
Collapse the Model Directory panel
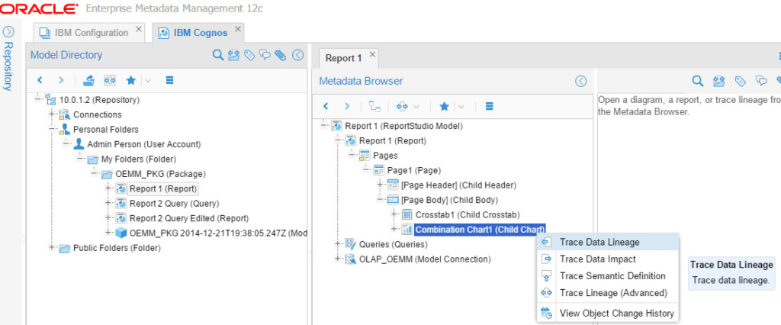pos(298,55)
